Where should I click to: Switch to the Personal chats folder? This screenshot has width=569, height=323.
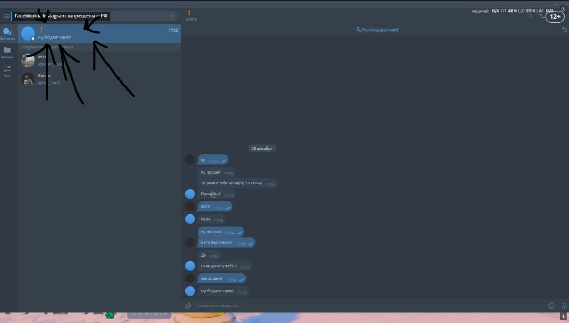(7, 52)
